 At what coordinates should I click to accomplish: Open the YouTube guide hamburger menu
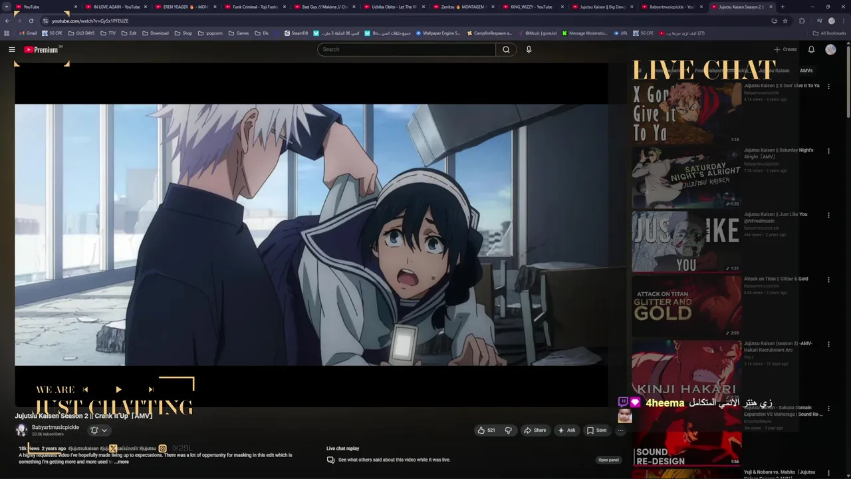pyautogui.click(x=11, y=49)
